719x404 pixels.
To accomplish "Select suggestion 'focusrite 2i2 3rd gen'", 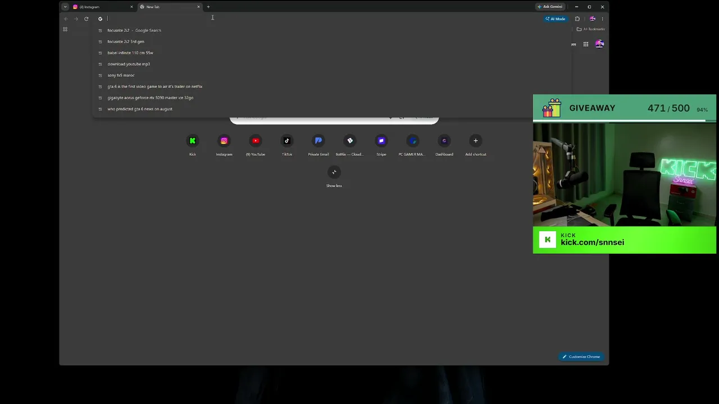I will 331,42.
